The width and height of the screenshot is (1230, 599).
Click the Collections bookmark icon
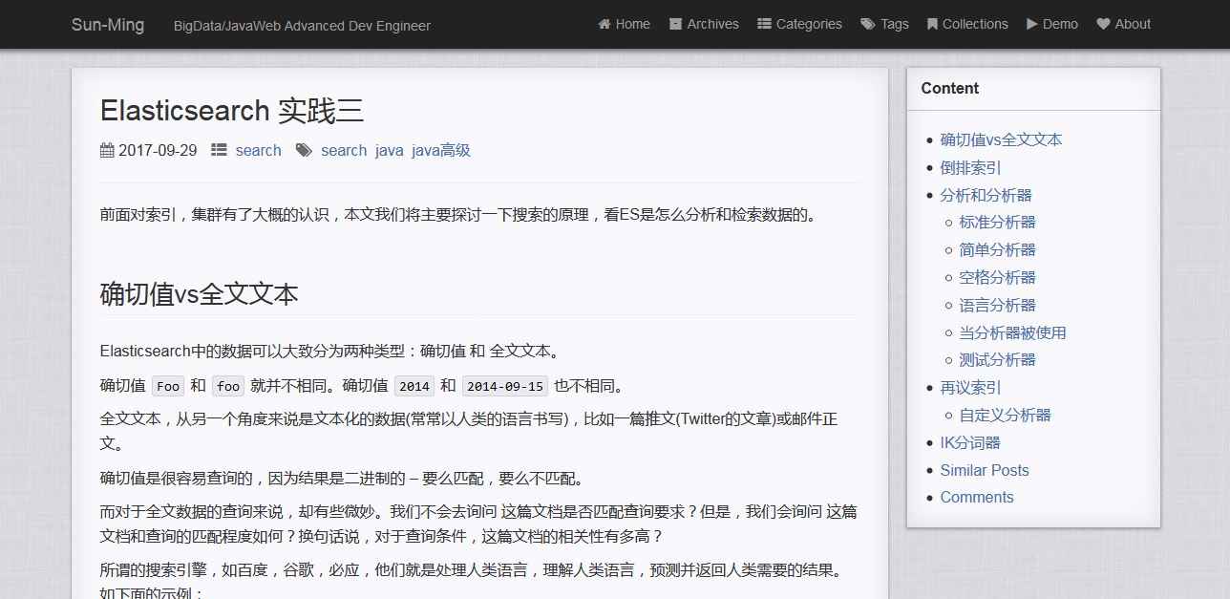932,24
